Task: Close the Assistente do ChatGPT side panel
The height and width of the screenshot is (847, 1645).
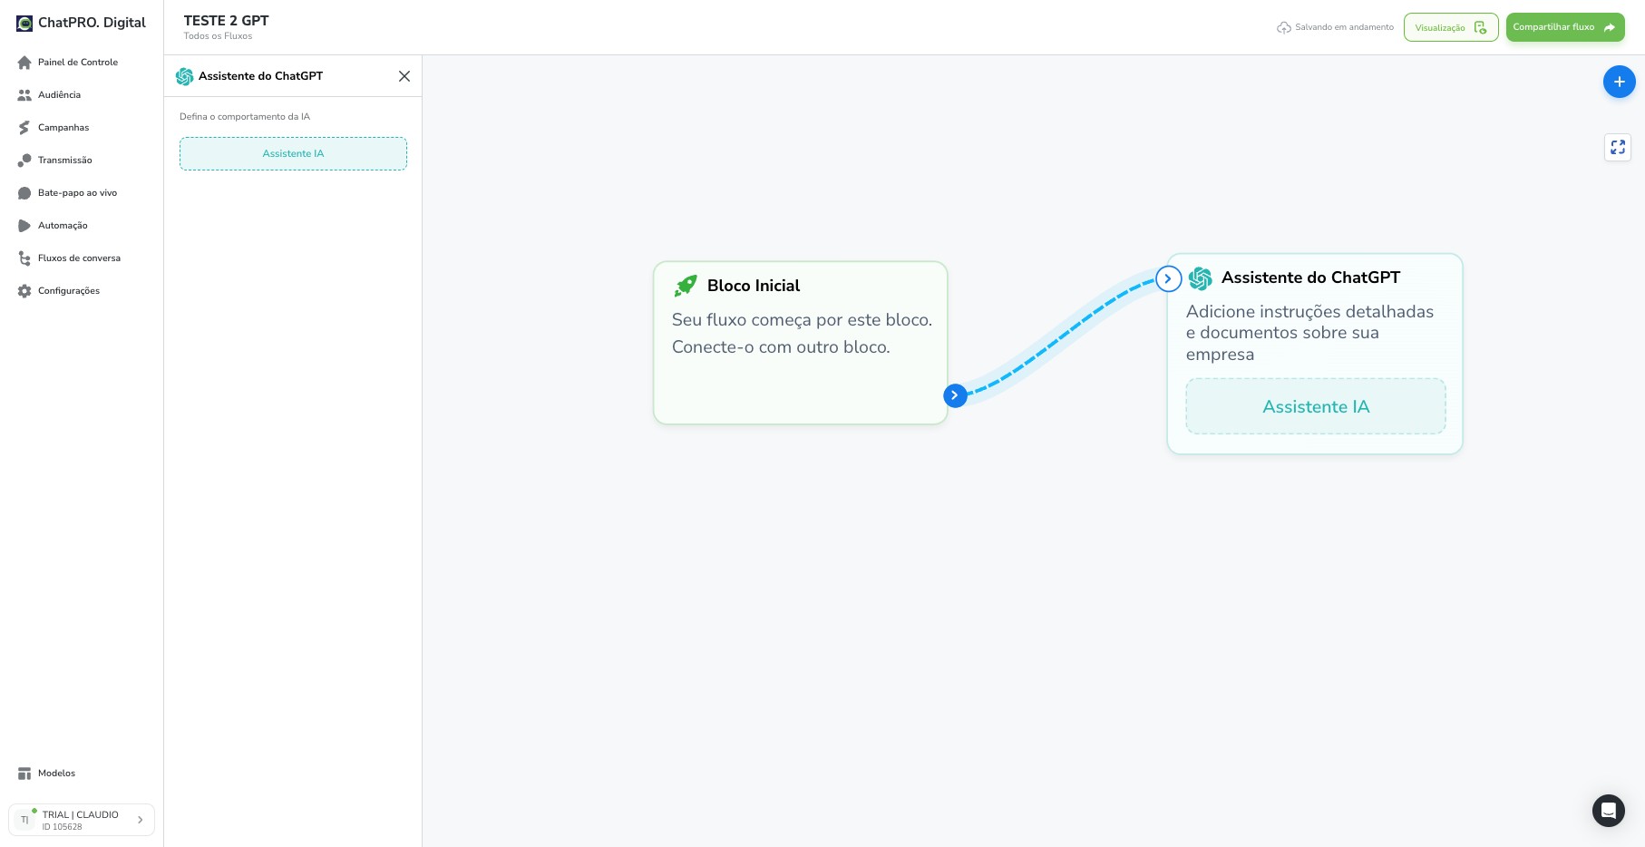Action: tap(404, 76)
